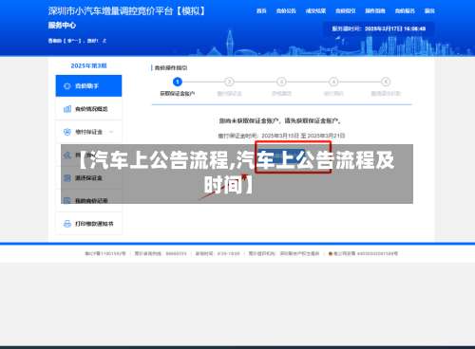Click 退出 to log out

[x=429, y=11]
